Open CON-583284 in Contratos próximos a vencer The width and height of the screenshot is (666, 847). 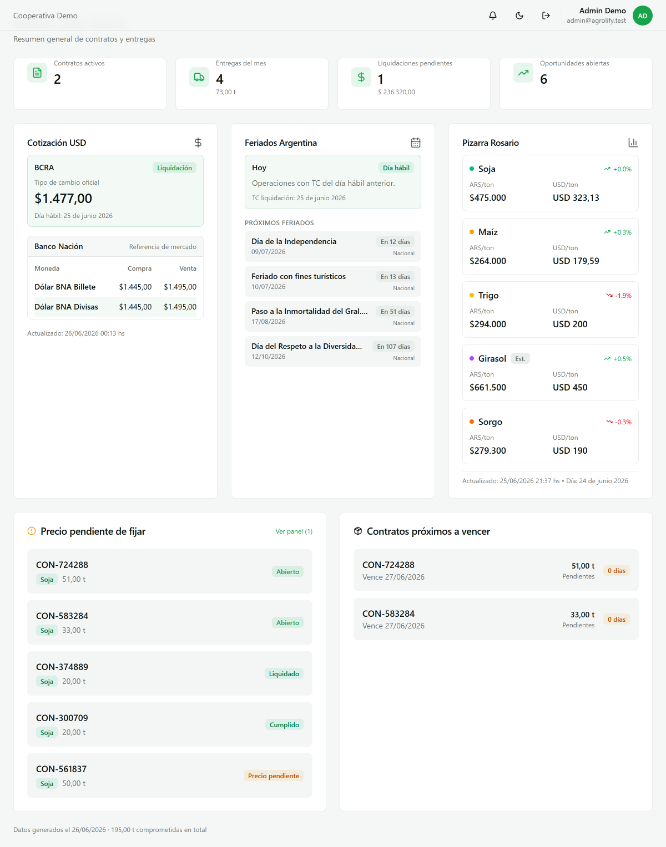click(x=496, y=619)
